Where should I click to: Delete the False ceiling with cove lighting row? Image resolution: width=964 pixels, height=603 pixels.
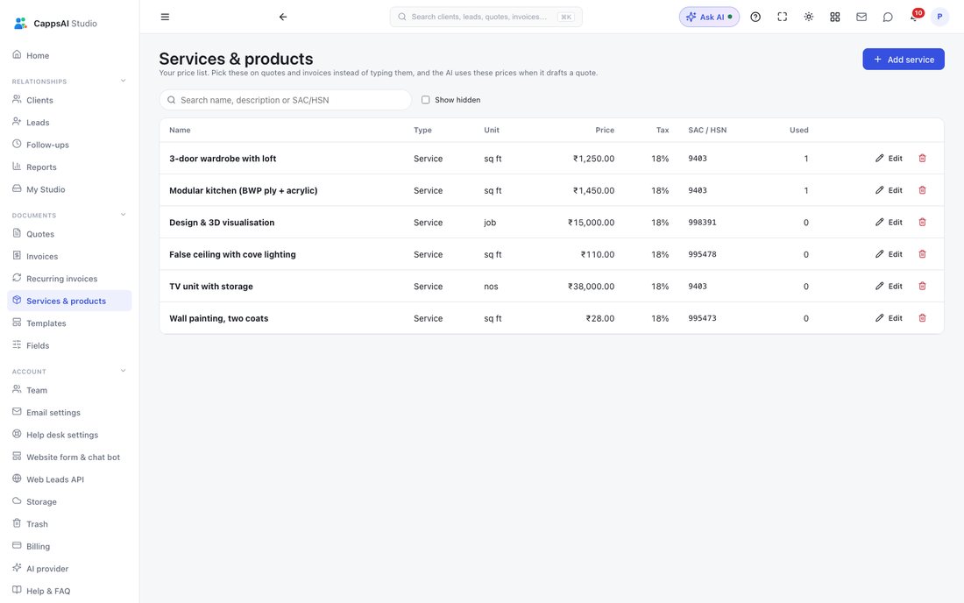[x=922, y=254]
